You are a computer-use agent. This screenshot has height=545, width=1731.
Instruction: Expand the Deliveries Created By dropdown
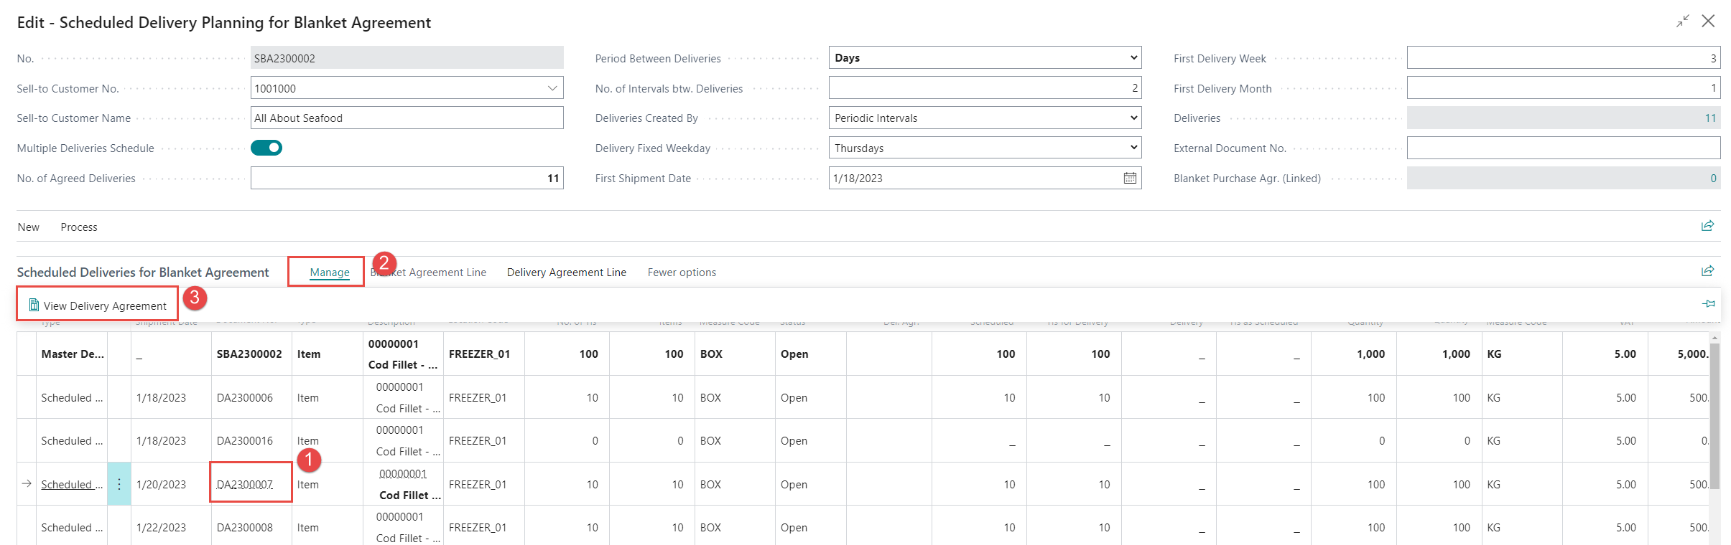coord(985,118)
